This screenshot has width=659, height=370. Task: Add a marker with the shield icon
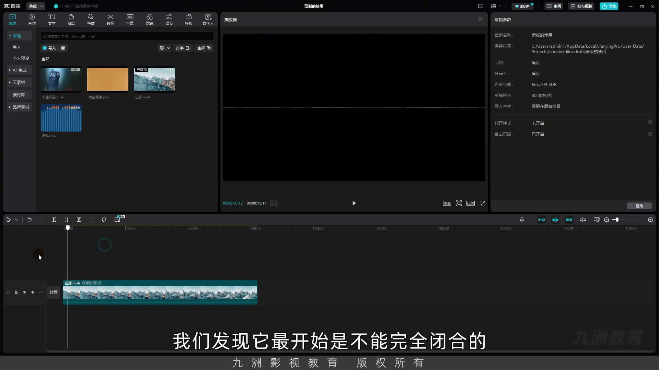(104, 220)
